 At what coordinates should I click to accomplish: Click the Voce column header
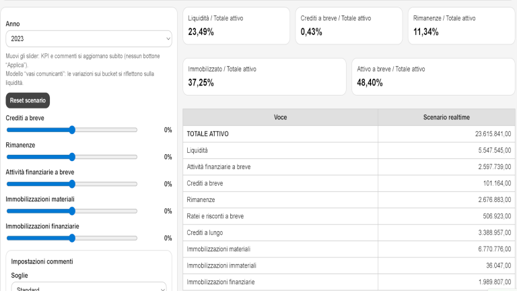pyautogui.click(x=280, y=117)
